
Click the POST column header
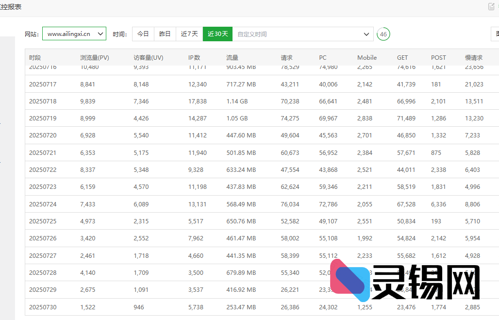click(438, 57)
